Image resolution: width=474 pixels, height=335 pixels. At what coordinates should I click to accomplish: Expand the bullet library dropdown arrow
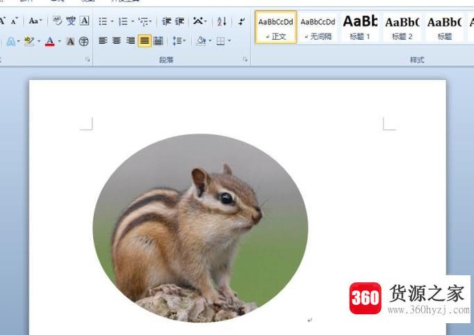pyautogui.click(x=112, y=22)
